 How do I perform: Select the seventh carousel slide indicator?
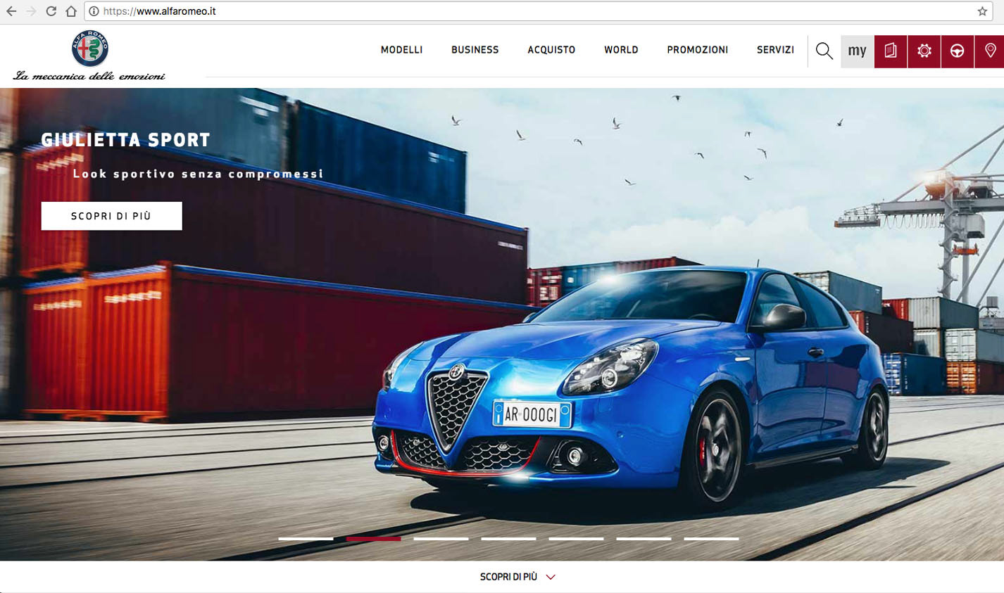[x=711, y=539]
